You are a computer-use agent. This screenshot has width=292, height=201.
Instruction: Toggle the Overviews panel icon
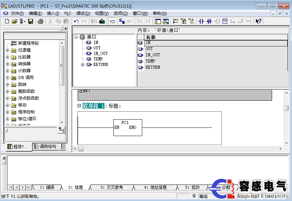click(158, 21)
